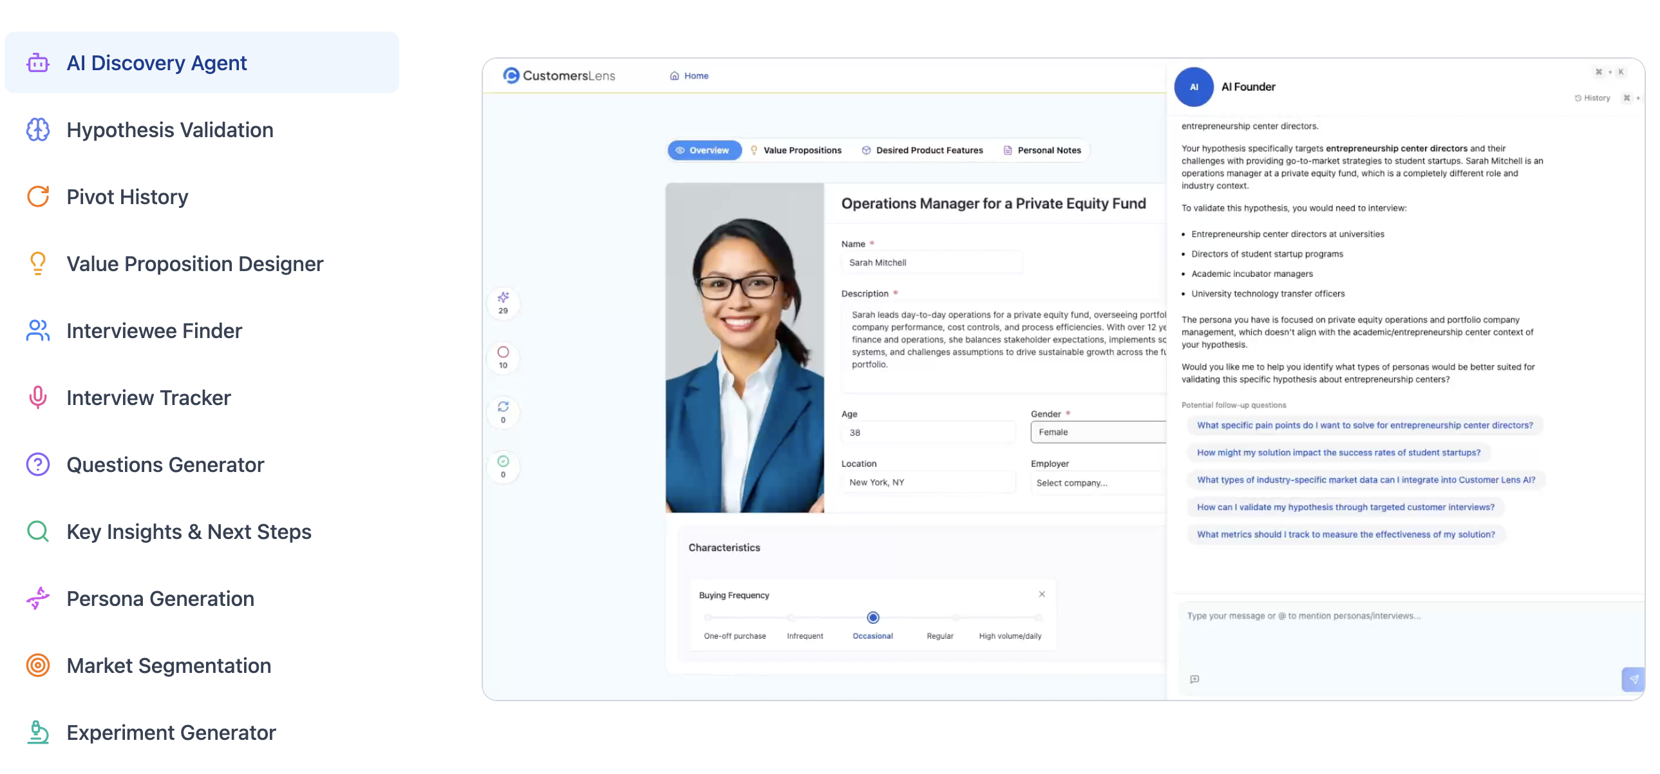Click the Experiment Generator microscope icon
Image resolution: width=1660 pixels, height=774 pixels.
click(37, 733)
